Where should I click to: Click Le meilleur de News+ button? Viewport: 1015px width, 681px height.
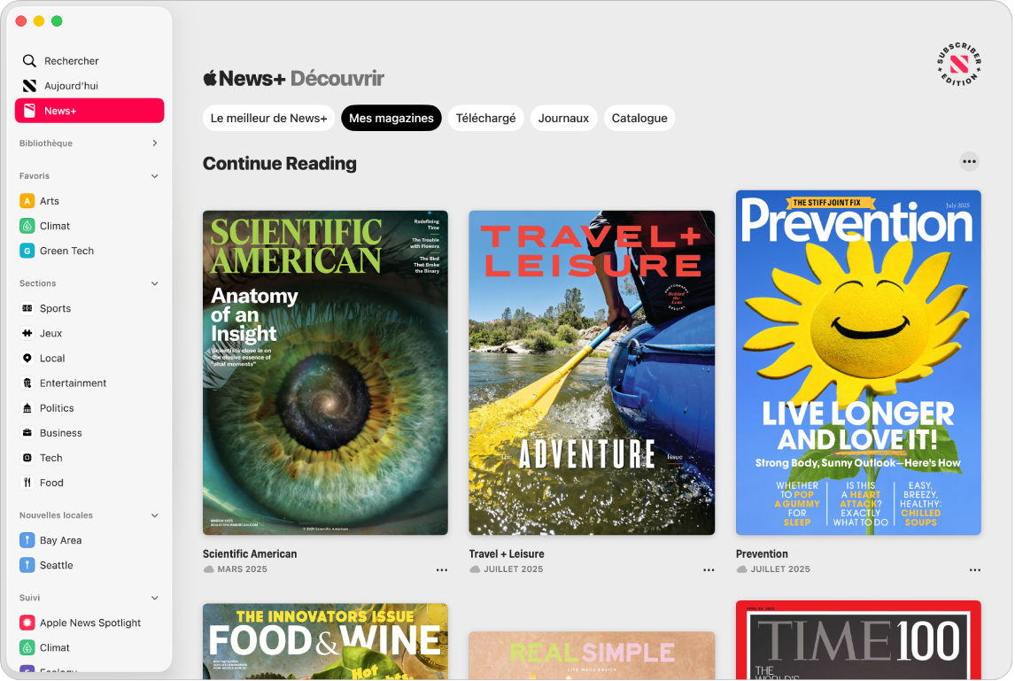click(x=268, y=118)
